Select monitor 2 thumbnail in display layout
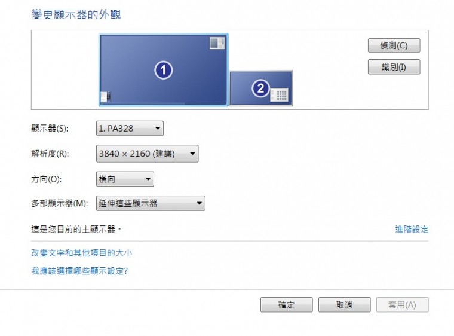 [261, 88]
